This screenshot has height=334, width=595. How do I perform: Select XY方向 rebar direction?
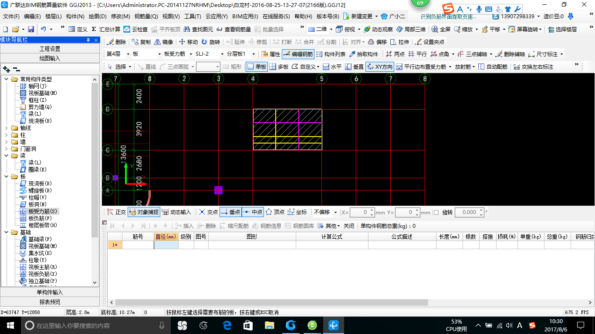click(379, 67)
